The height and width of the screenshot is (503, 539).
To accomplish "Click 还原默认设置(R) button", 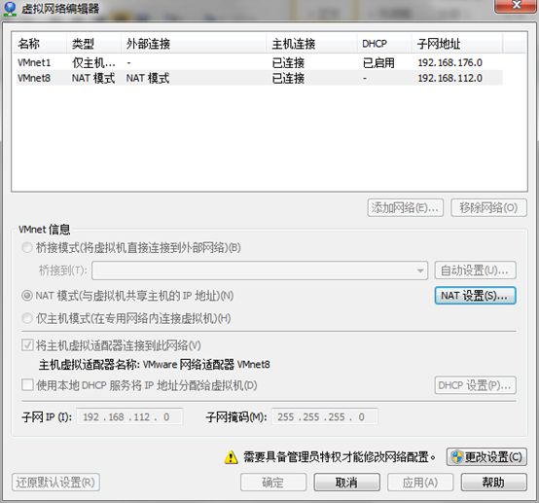I will tap(55, 483).
